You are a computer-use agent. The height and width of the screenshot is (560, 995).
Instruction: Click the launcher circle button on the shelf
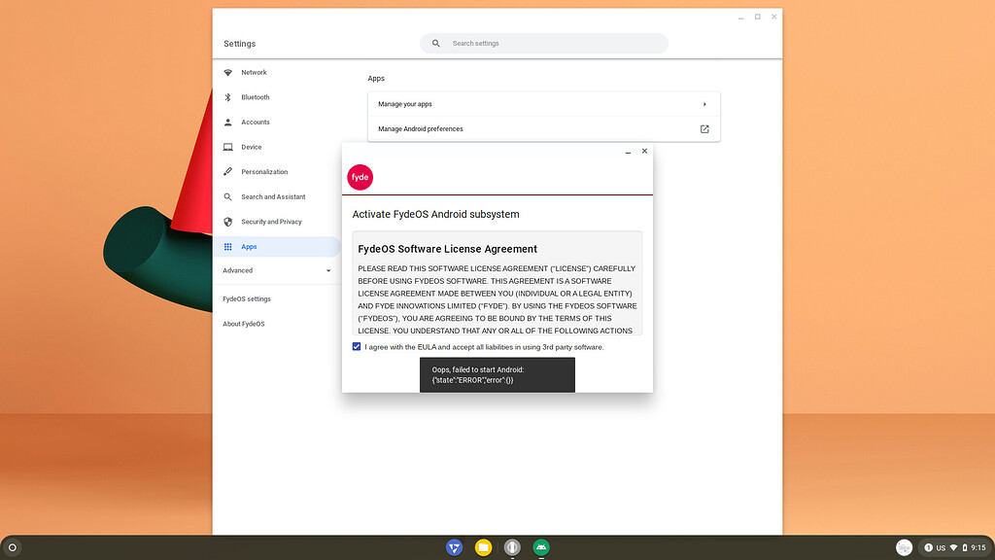(12, 547)
